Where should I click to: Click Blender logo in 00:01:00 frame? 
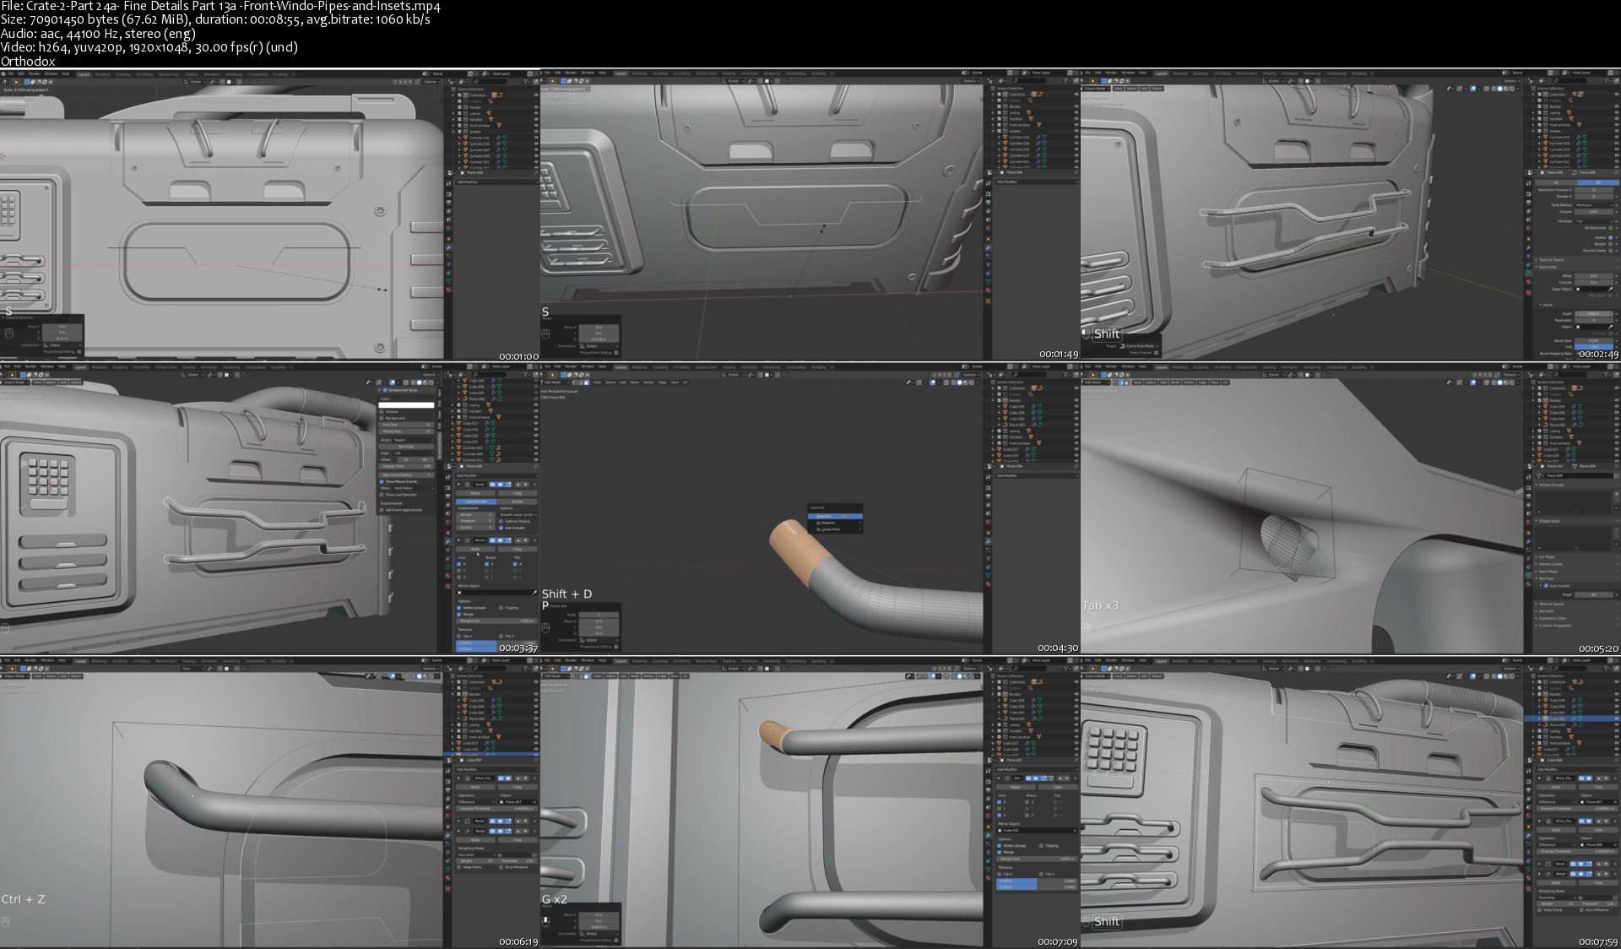pyautogui.click(x=3, y=73)
